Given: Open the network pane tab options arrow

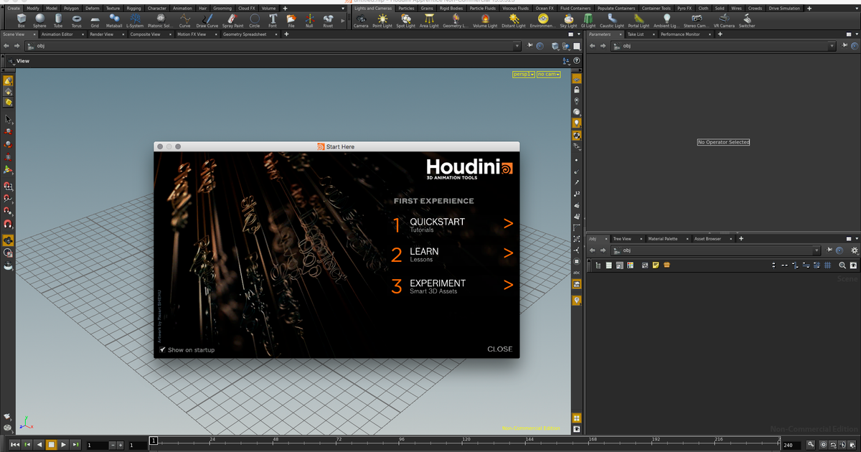Looking at the screenshot, I should click(855, 238).
